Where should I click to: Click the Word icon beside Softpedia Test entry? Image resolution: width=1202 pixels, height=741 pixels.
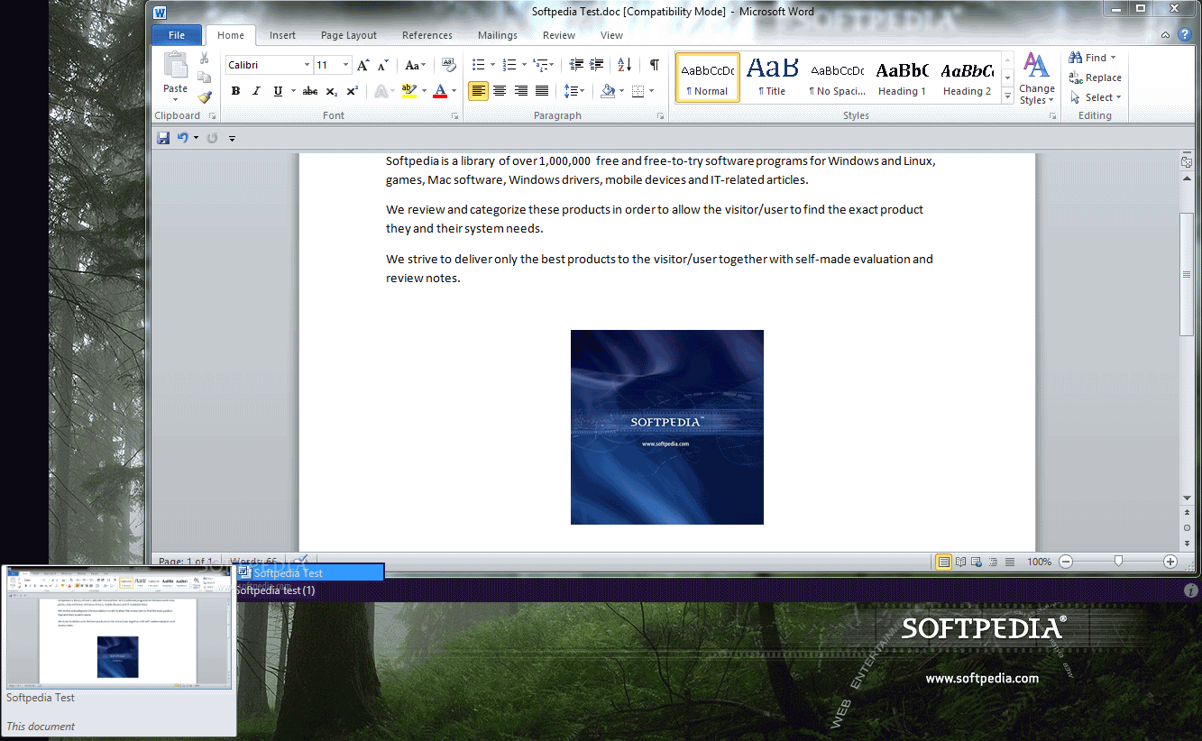(x=243, y=572)
